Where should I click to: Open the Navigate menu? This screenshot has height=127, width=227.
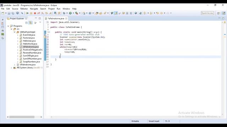point(34,9)
